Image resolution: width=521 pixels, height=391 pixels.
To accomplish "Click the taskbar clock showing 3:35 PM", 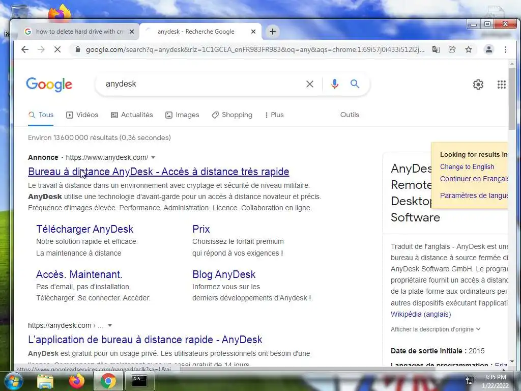I will tap(495, 381).
